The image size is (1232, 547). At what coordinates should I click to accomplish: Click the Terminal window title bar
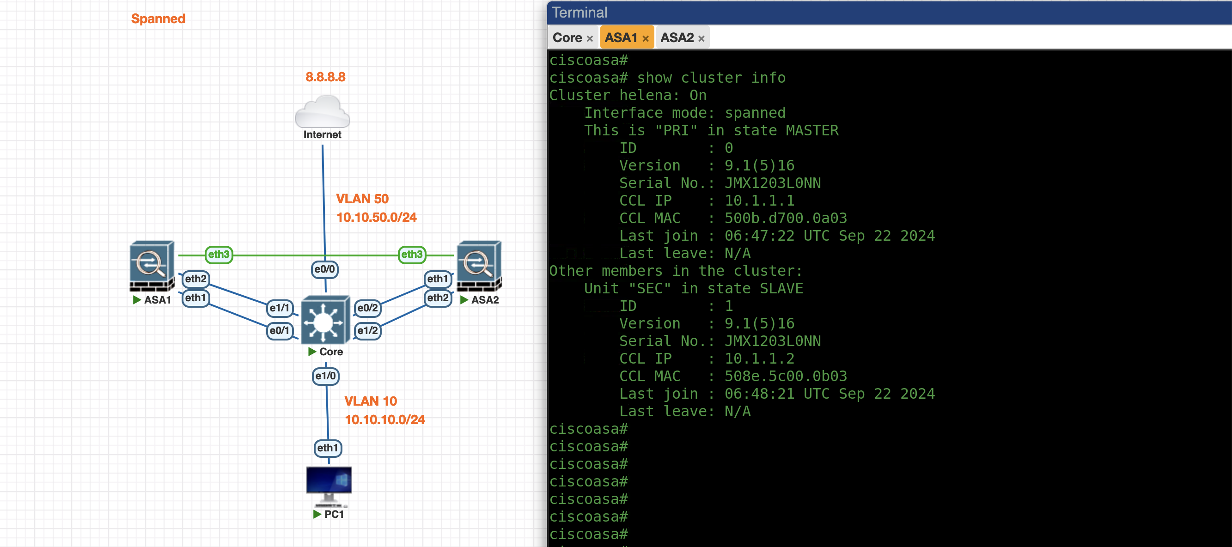[861, 12]
